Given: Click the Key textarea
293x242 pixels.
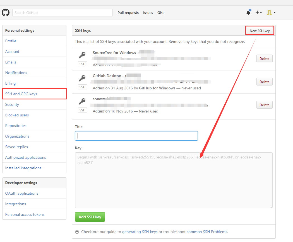Looking at the screenshot, I should coord(174,180).
